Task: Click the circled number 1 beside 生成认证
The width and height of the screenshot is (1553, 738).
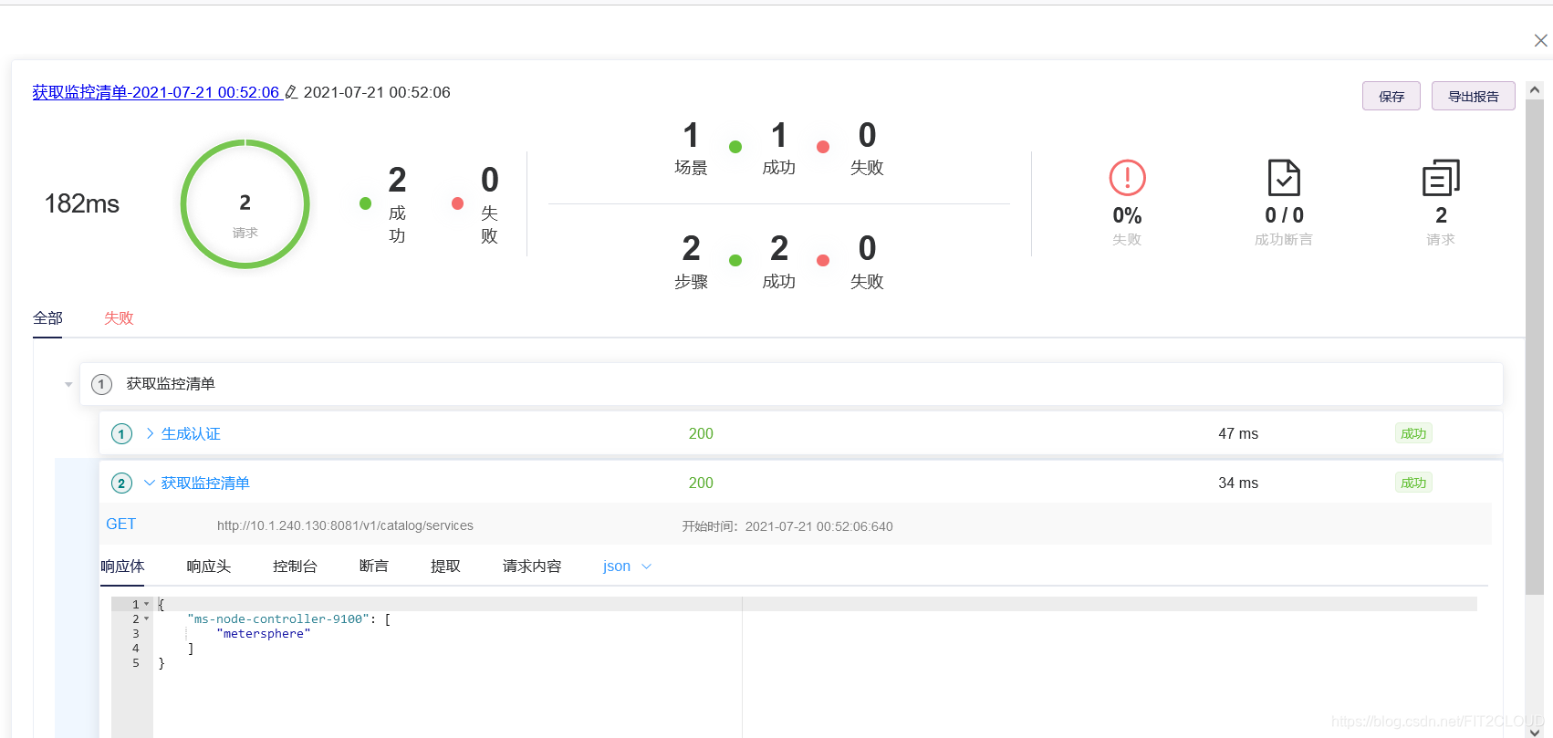Action: pyautogui.click(x=121, y=434)
